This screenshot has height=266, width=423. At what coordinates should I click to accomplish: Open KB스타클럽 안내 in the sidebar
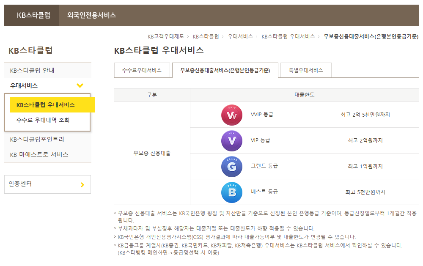[x=48, y=70]
